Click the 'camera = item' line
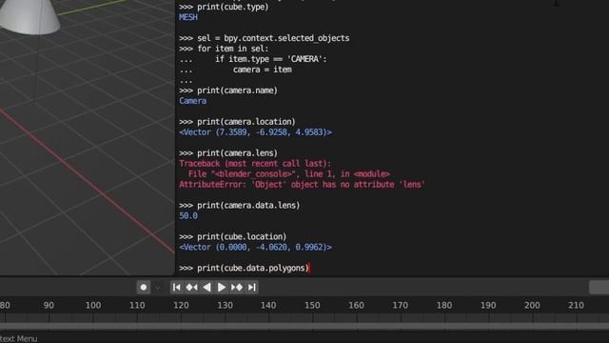The width and height of the screenshot is (609, 343). pos(263,70)
